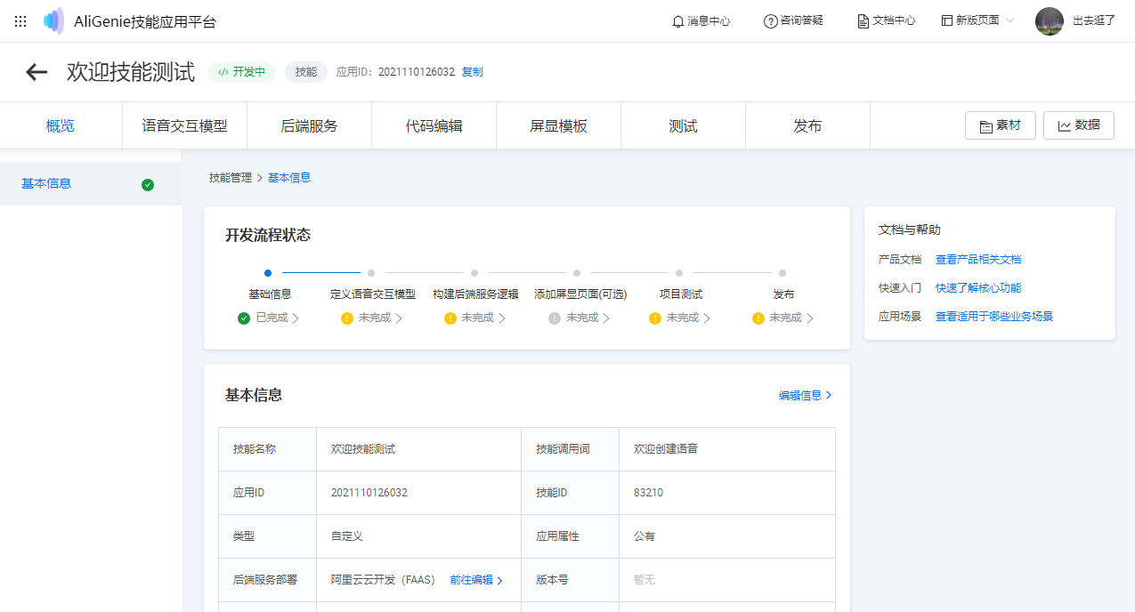This screenshot has width=1135, height=612.
Task: Click 基本信息 breadcrumb link
Action: click(x=289, y=178)
